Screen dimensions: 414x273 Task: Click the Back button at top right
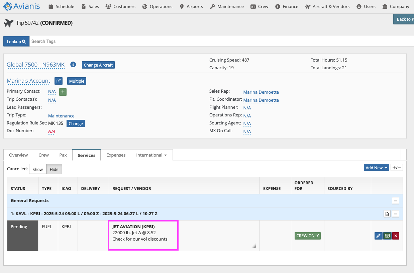[404, 19]
